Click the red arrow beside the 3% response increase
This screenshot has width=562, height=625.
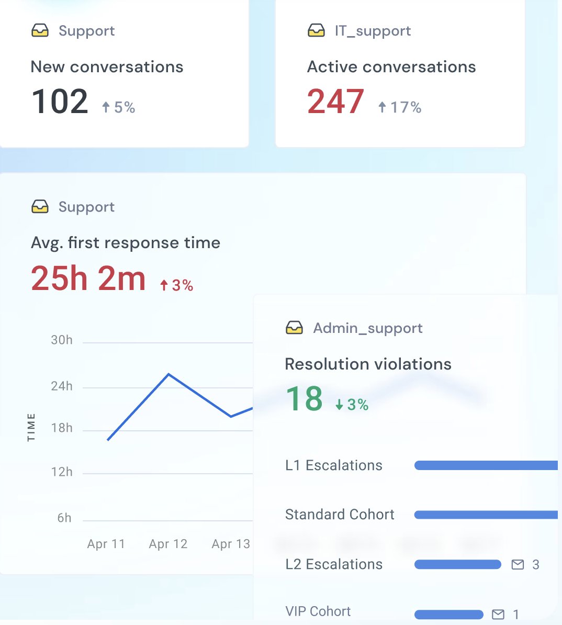[x=163, y=285]
